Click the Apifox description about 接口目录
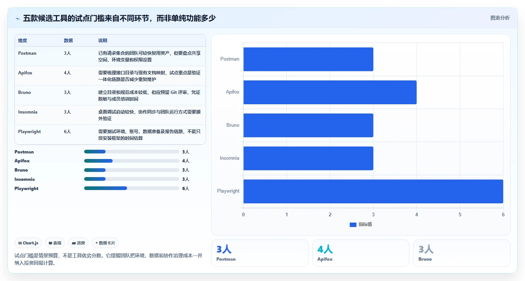This screenshot has height=281, width=525. [149, 76]
